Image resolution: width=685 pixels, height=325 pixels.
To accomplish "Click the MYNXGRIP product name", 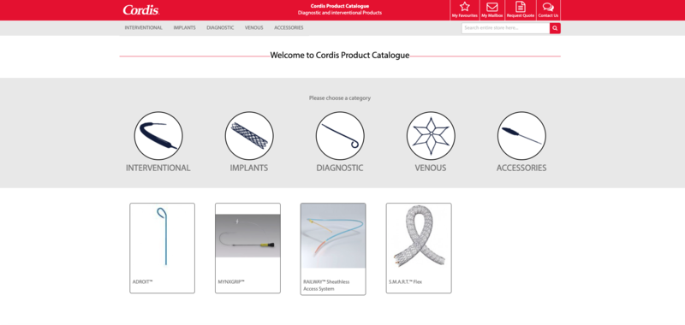I will click(231, 282).
